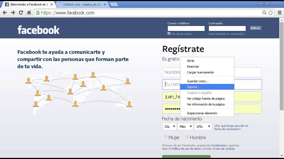
Task: Click the page vertical scrollbar thumb
Action: coord(282,66)
